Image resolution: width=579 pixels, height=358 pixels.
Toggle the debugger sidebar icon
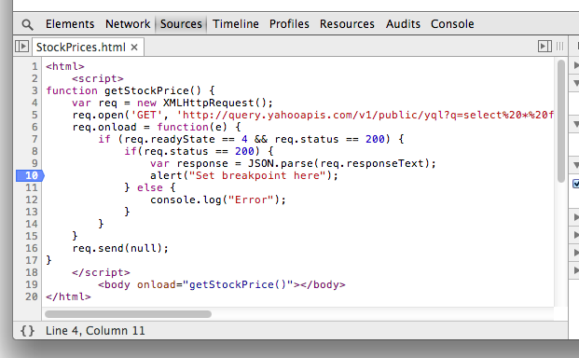(545, 47)
